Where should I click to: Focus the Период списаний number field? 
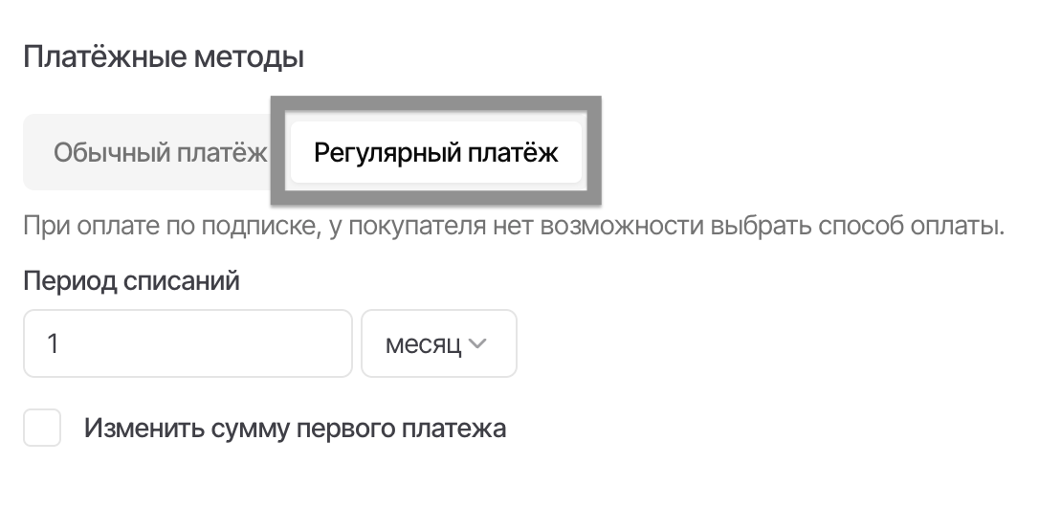[x=188, y=343]
